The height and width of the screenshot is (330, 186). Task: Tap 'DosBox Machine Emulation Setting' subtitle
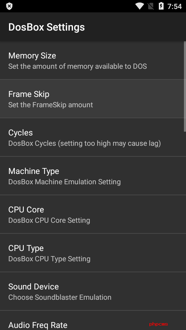click(x=64, y=181)
